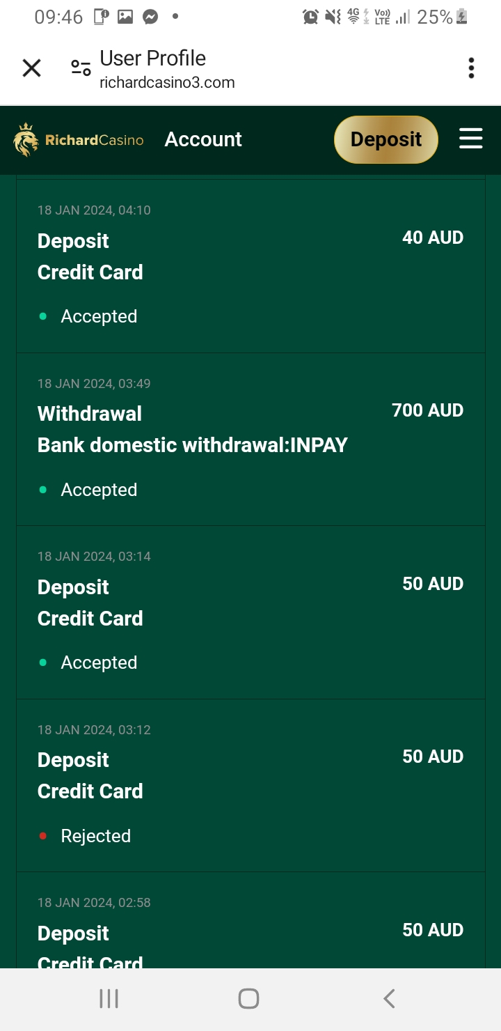Open the browser three-dot overflow menu
501x1031 pixels.
471,68
